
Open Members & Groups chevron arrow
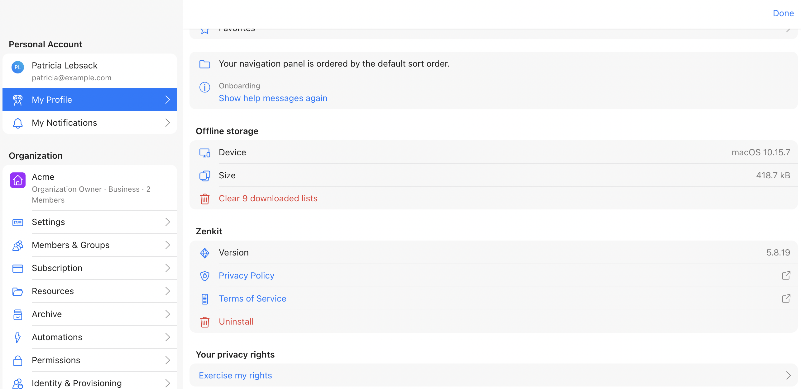[167, 245]
